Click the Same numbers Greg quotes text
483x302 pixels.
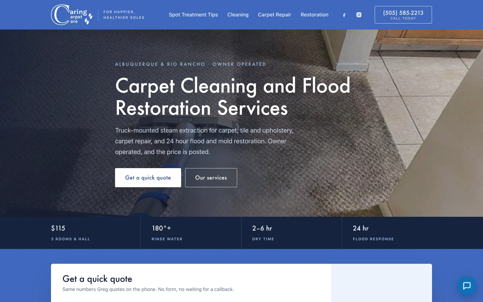148,289
